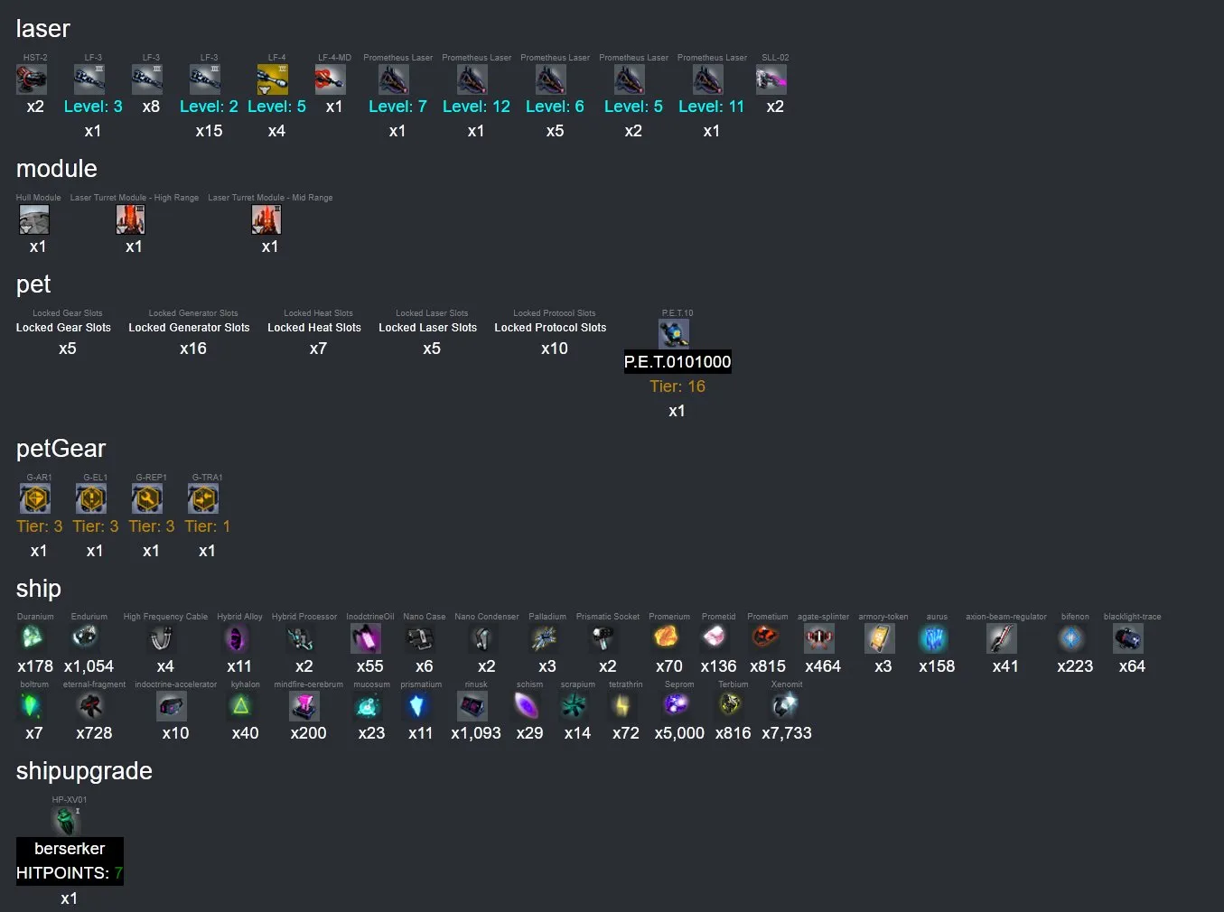Click the Locked Generator Slots label
This screenshot has width=1224, height=912.
[x=189, y=328]
